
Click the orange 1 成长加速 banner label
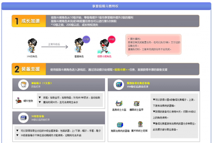pos(29,21)
